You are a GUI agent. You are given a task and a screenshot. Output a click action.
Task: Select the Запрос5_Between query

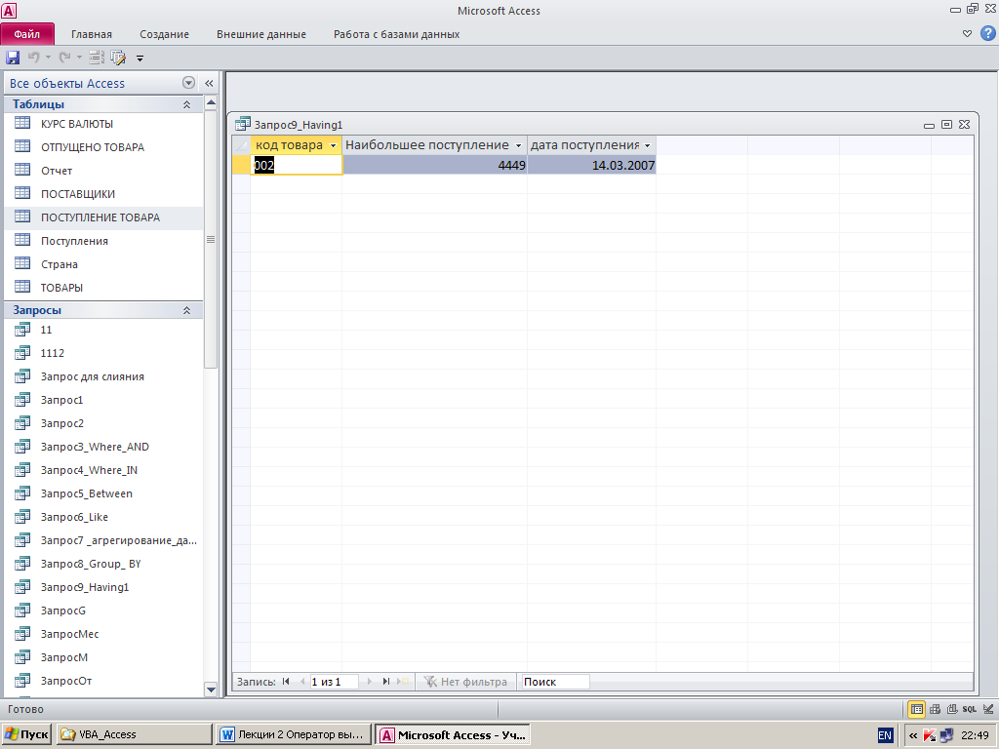click(x=103, y=493)
